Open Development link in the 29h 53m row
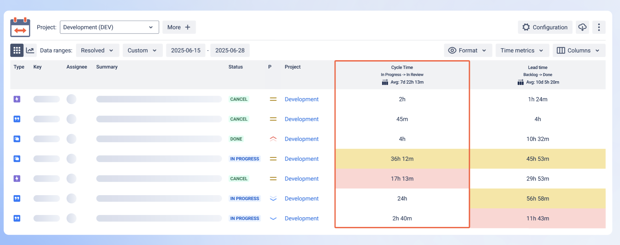The image size is (620, 245). click(302, 178)
